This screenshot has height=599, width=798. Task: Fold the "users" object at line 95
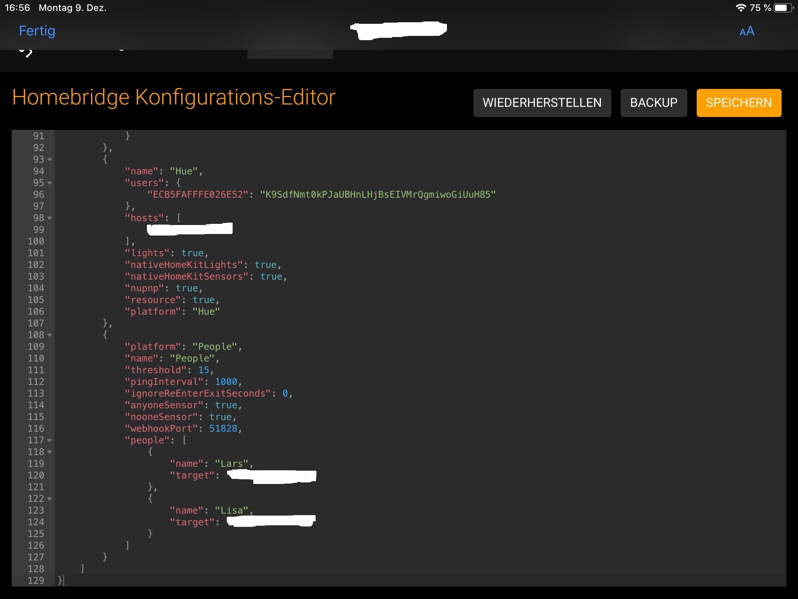[x=49, y=183]
